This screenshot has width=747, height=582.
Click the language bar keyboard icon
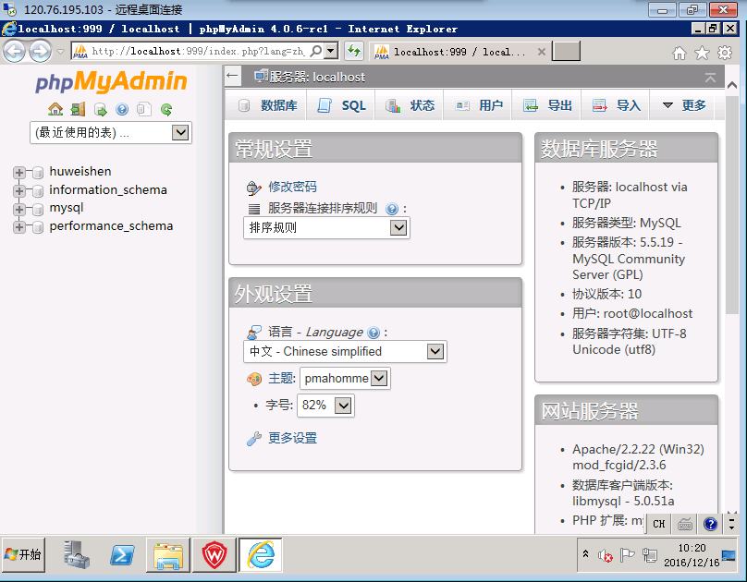(685, 524)
